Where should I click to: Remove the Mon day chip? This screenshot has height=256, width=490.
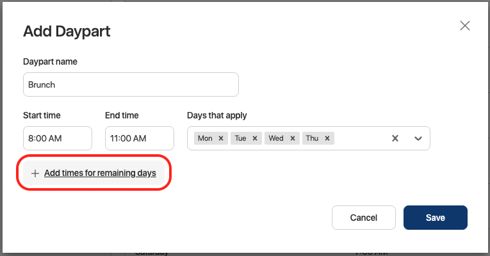[220, 138]
